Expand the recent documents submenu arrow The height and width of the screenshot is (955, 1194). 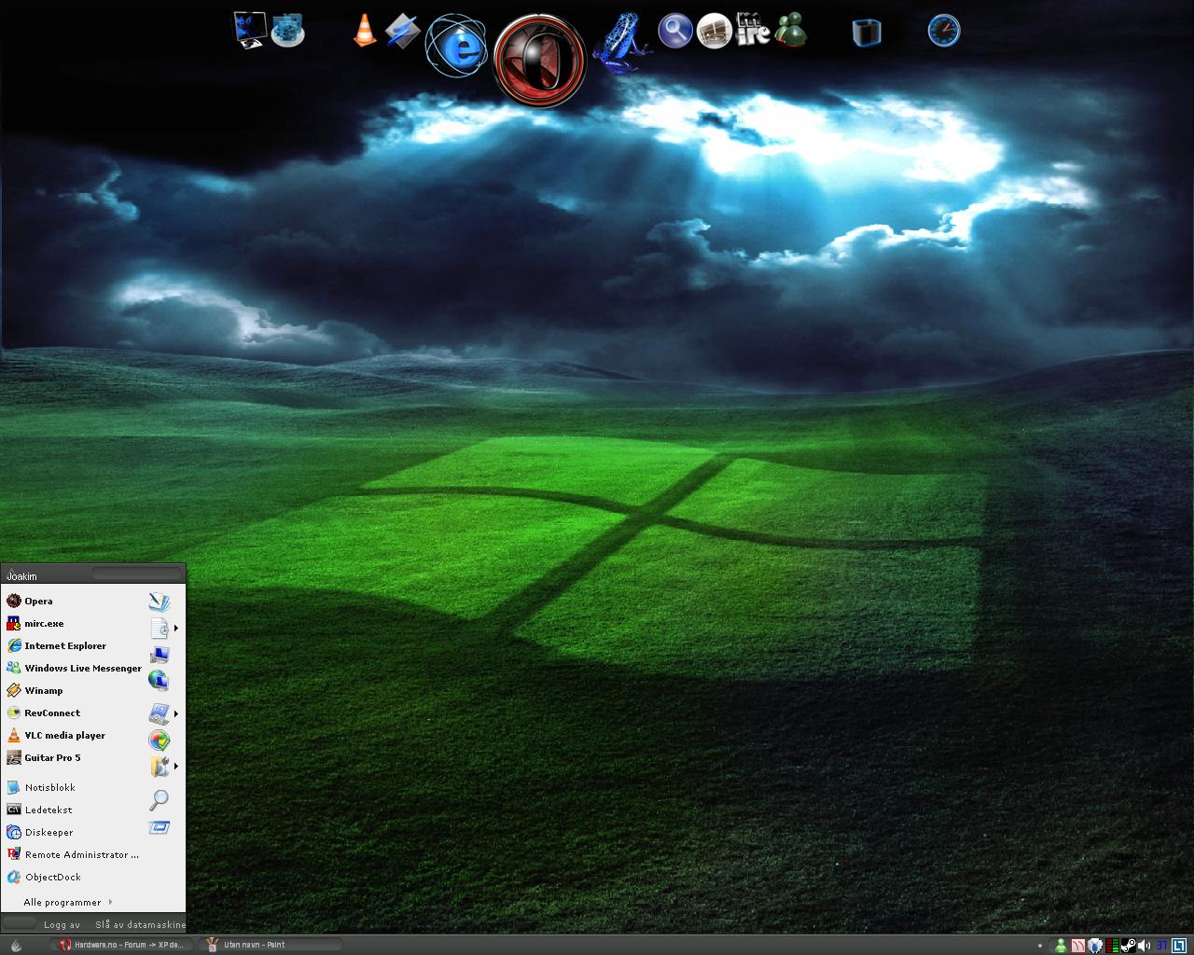tap(175, 628)
